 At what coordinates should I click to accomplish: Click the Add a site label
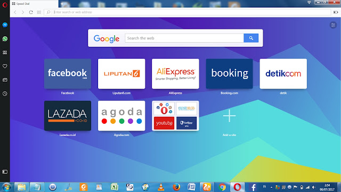point(229,135)
